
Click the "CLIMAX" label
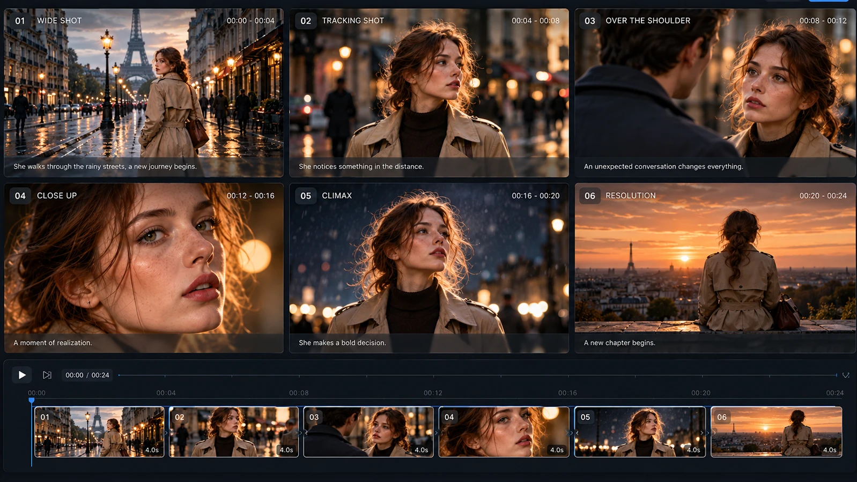click(337, 196)
